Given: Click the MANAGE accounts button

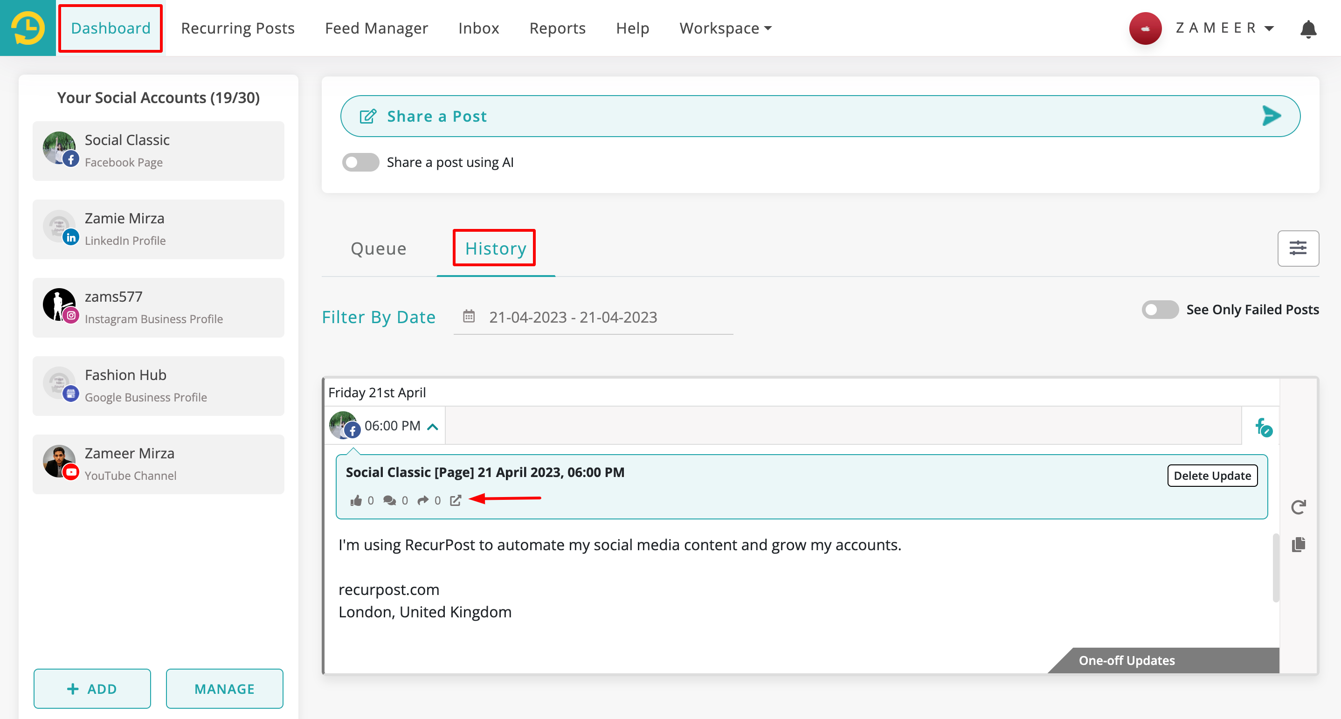Looking at the screenshot, I should (x=224, y=688).
